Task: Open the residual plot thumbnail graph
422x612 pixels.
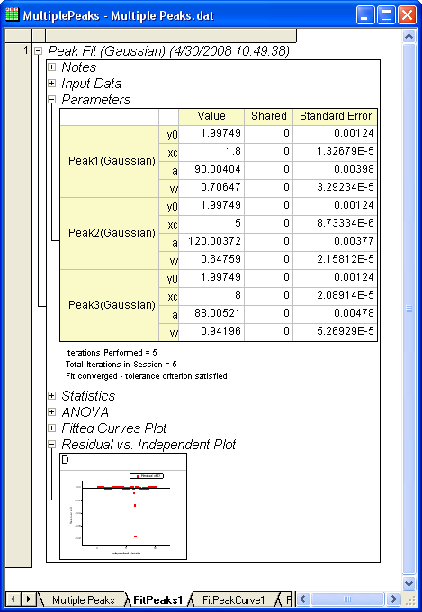Action: (x=123, y=506)
